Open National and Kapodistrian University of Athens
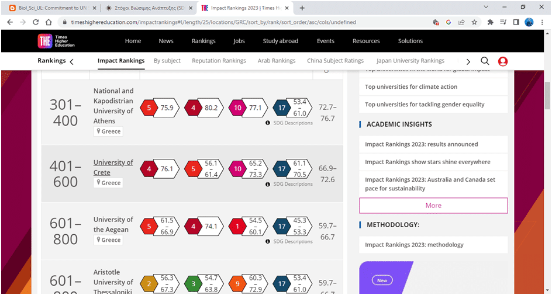Screen dimensions: 552x295 pos(113,106)
